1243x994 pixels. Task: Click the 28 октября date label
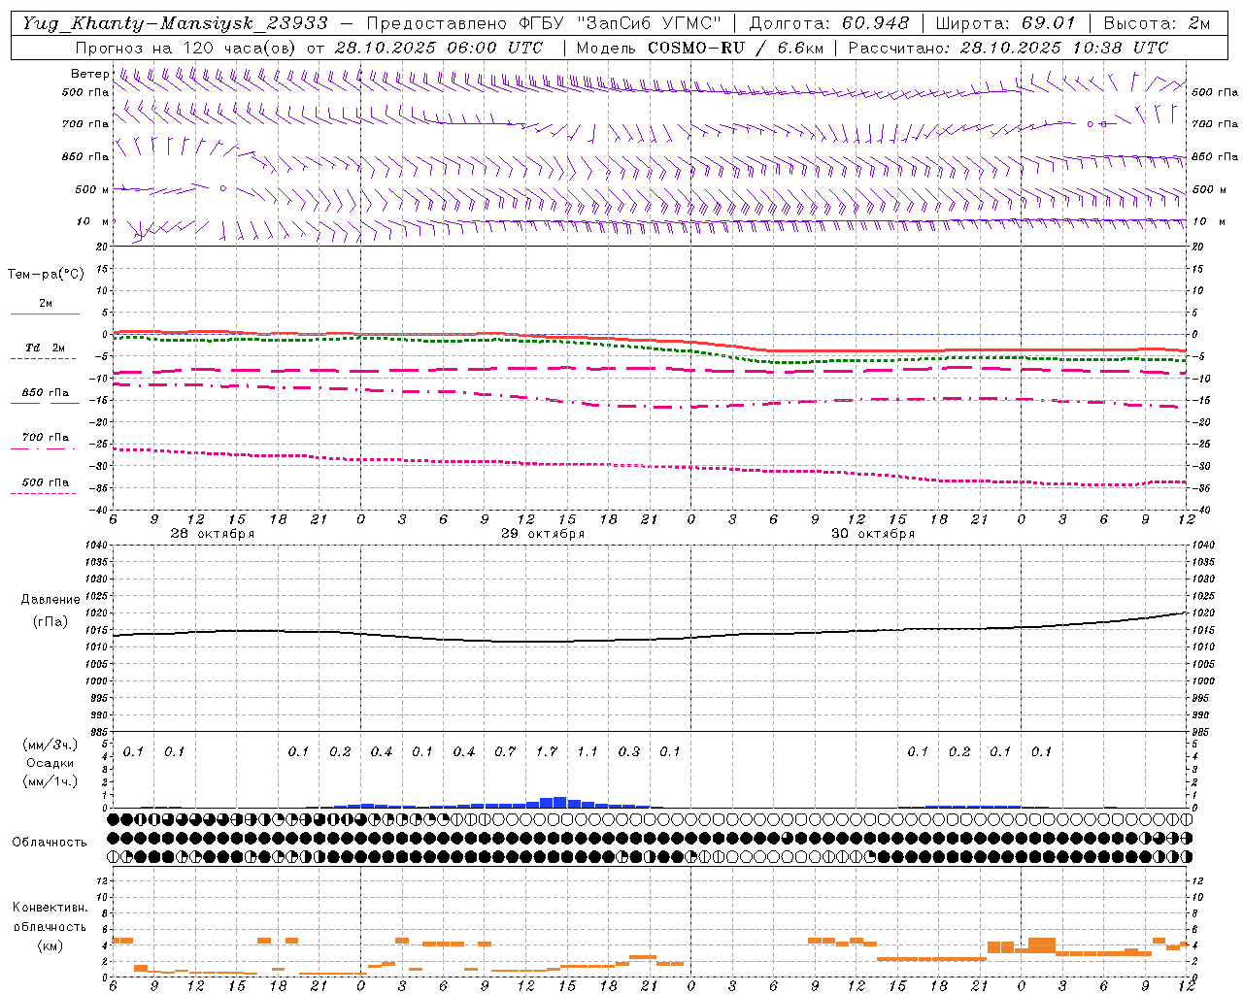(x=213, y=534)
